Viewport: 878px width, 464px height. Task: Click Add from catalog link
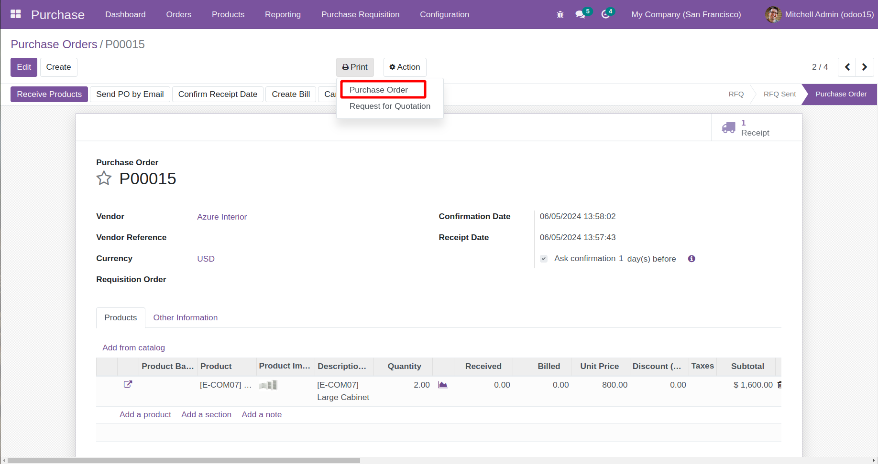(x=133, y=348)
